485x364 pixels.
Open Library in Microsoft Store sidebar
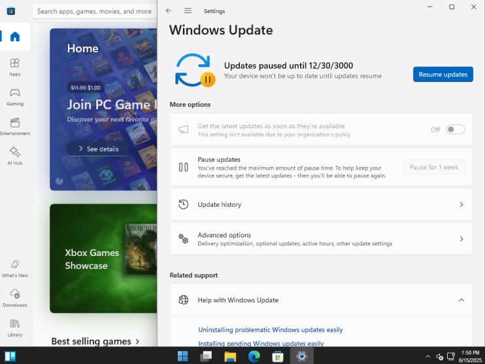(15, 328)
